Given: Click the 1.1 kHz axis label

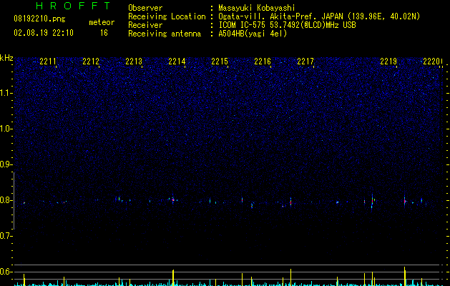Looking at the screenshot, I should (x=6, y=93).
